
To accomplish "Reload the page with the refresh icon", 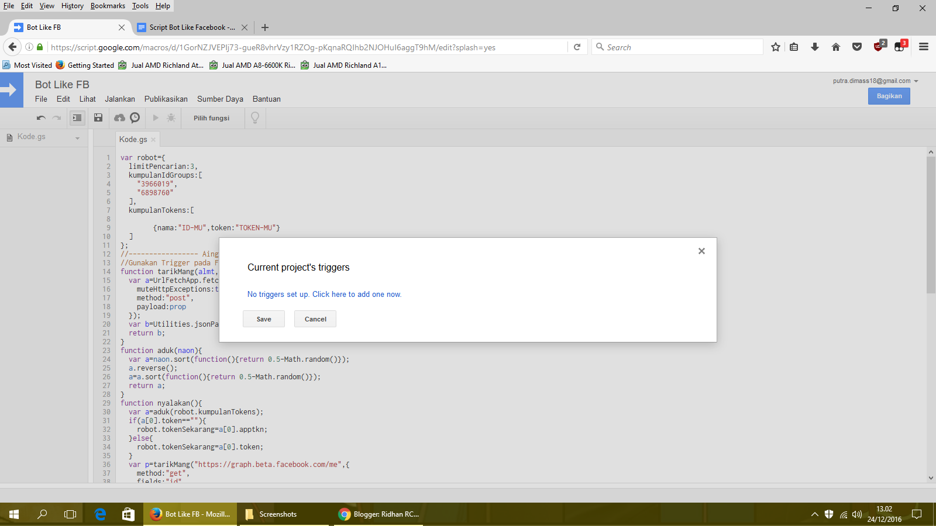I will tap(577, 47).
